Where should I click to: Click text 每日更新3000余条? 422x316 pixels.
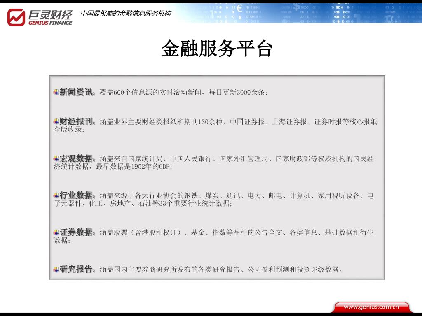click(x=237, y=93)
